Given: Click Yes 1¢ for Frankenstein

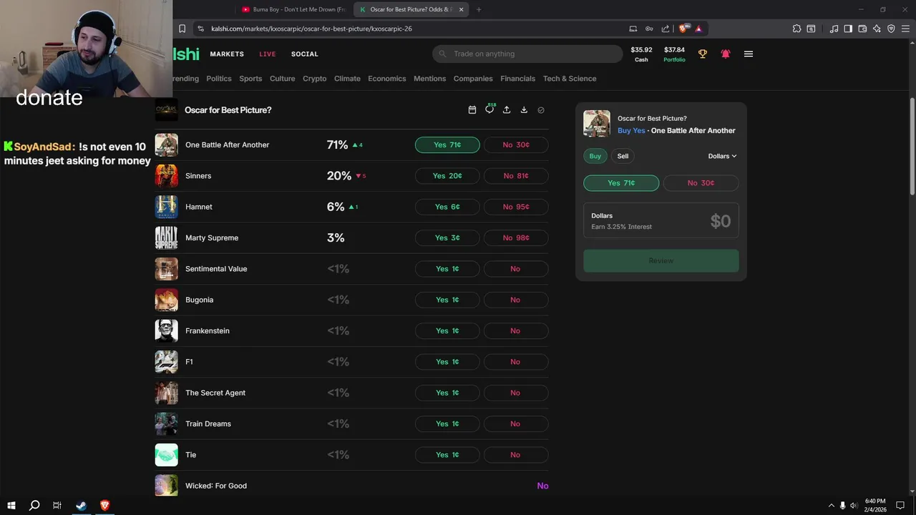Looking at the screenshot, I should [447, 331].
